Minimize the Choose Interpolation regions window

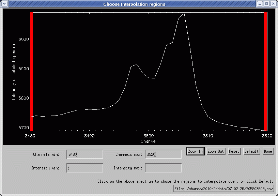click(260, 4)
